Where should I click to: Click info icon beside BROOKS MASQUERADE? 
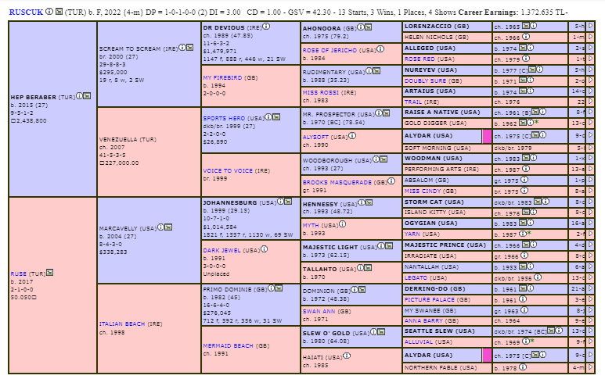tap(391, 181)
